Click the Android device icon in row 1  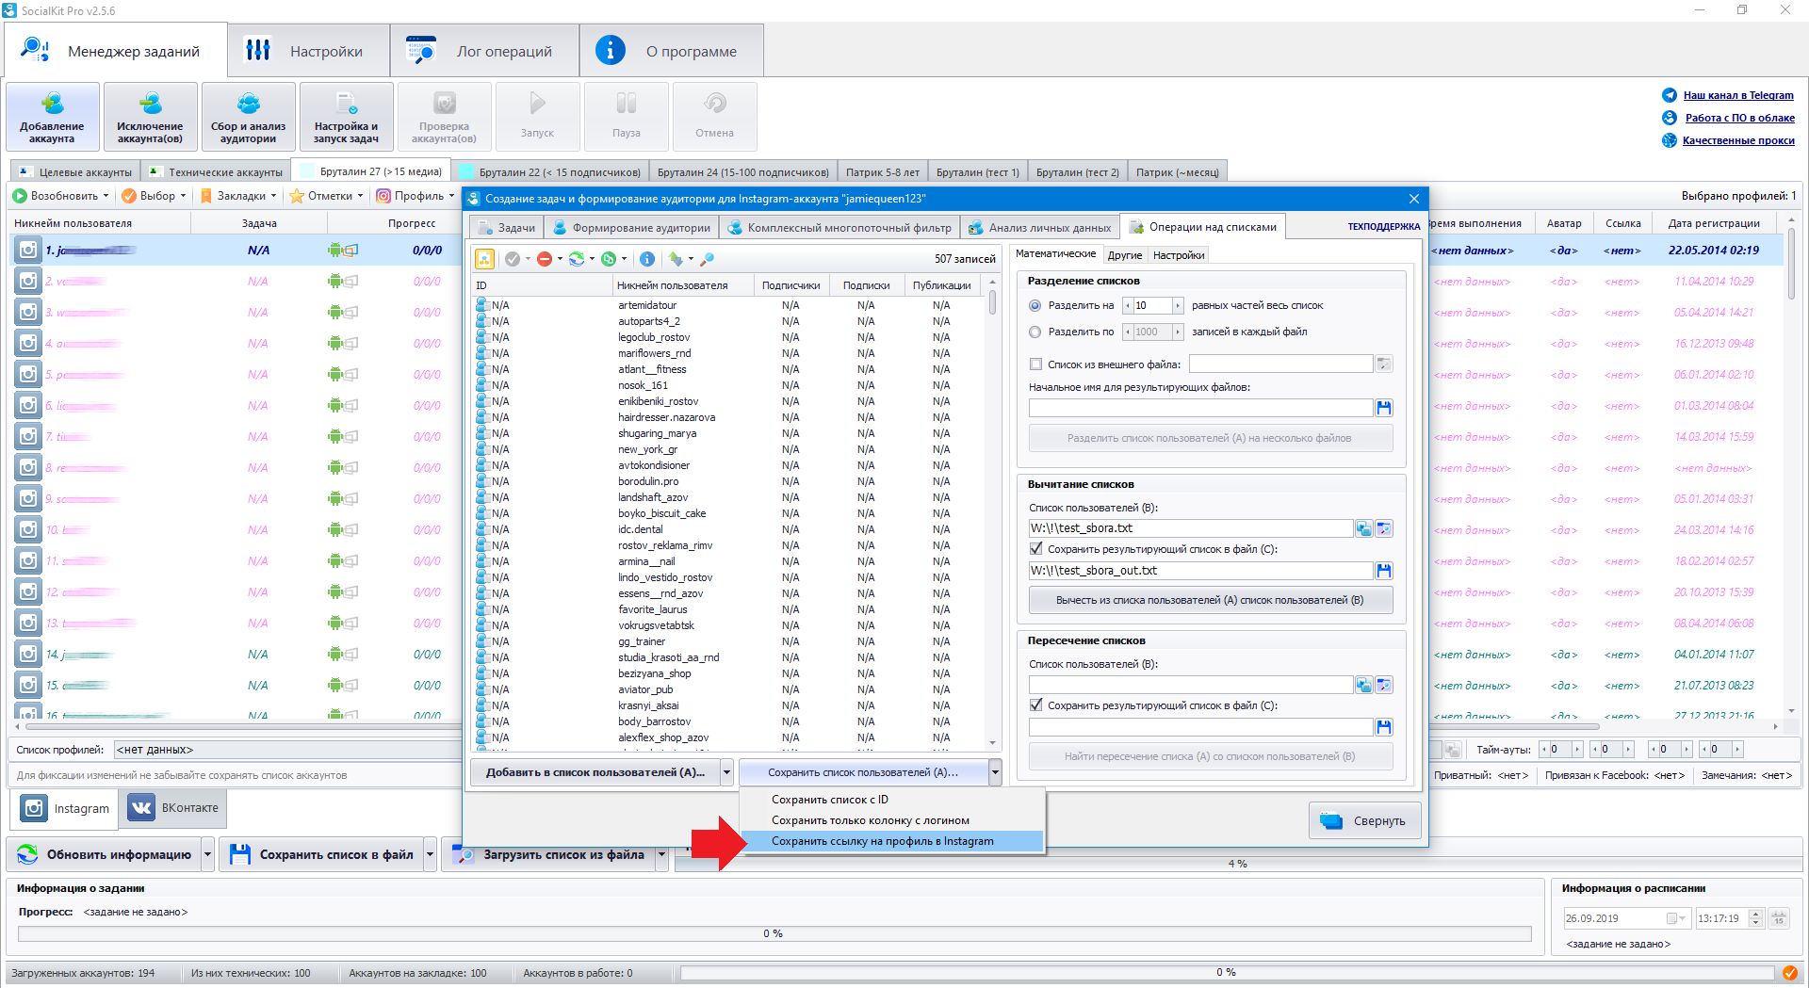(x=335, y=251)
